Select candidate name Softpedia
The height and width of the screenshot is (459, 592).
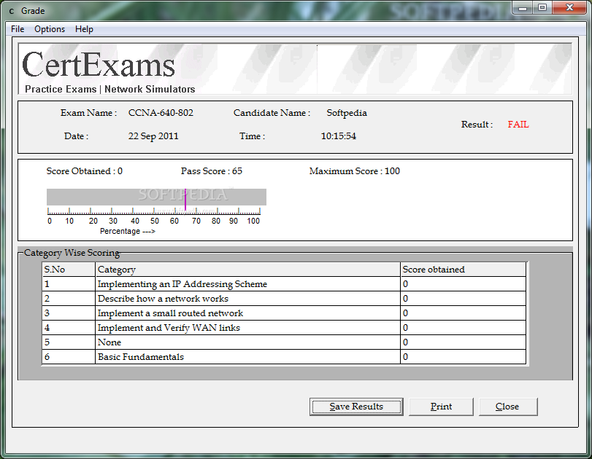pos(347,113)
